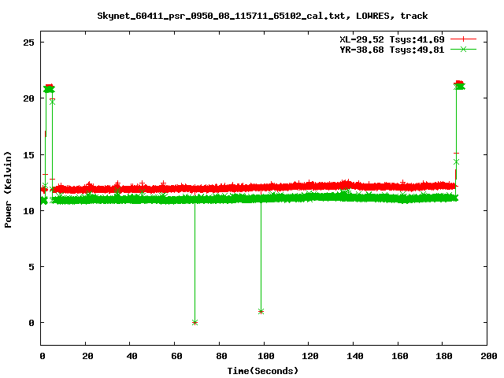Image resolution: width=504 pixels, height=378 pixels.
Task: Click the x-axis tick label 20
Action: click(87, 356)
